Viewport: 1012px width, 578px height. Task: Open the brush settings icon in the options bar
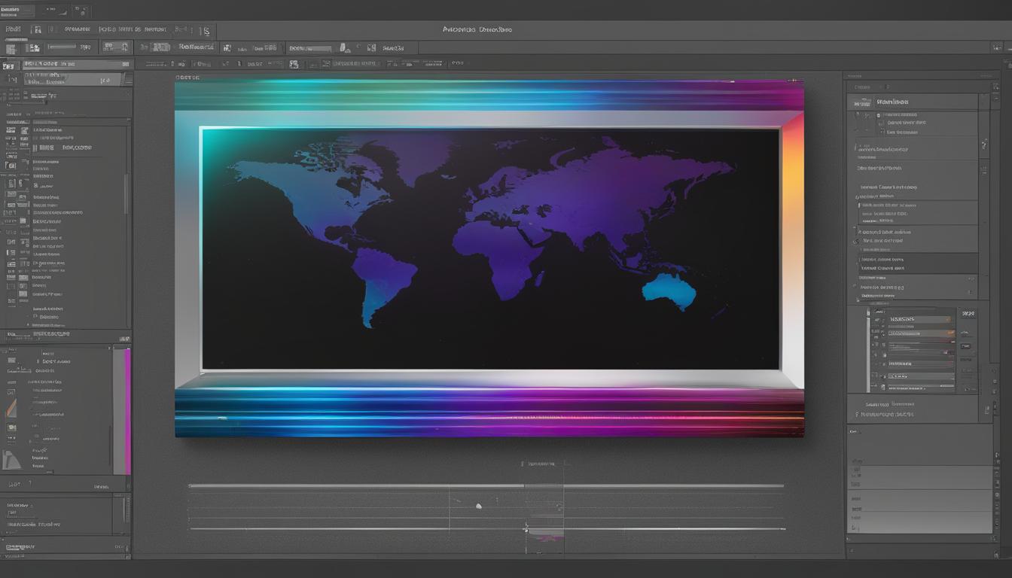(x=343, y=47)
